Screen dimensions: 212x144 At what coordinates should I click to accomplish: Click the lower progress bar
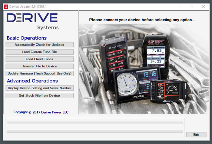pyautogui.click(x=94, y=131)
